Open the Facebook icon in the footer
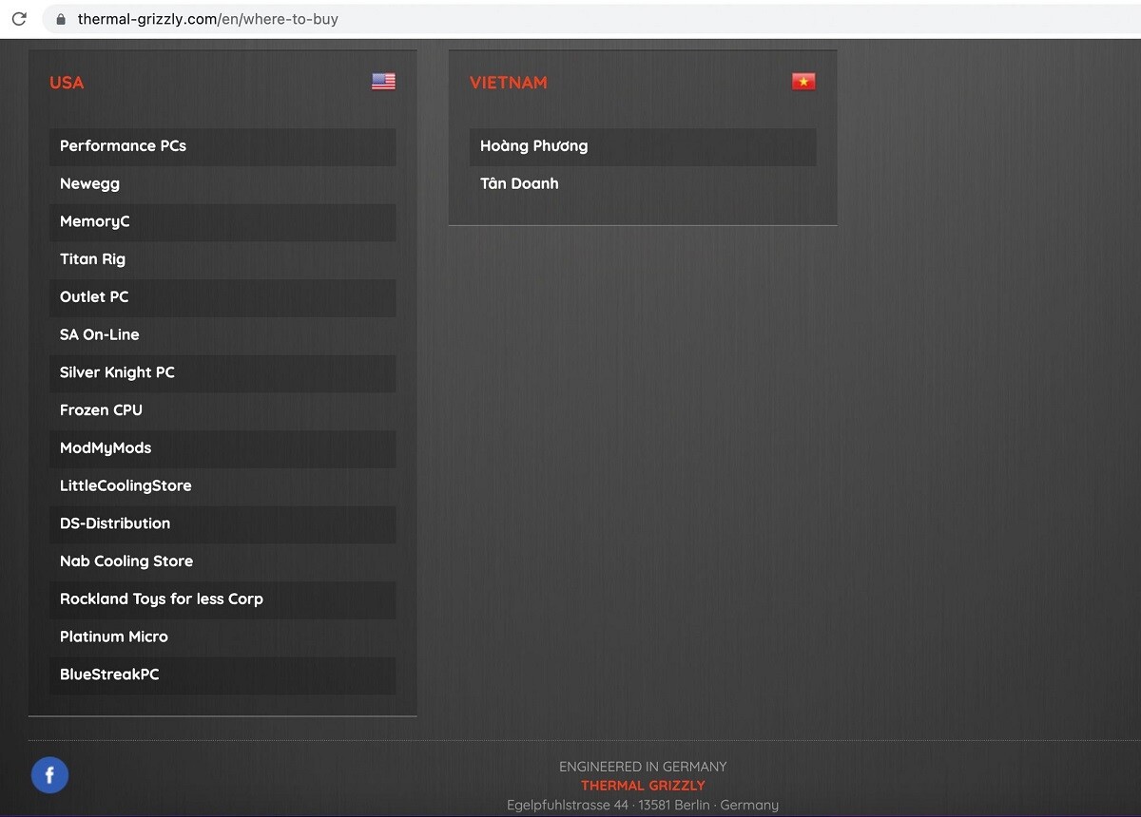 [x=49, y=775]
